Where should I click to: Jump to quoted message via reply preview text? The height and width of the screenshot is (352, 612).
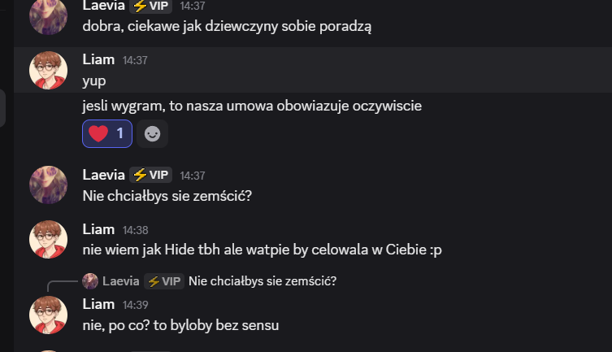262,281
